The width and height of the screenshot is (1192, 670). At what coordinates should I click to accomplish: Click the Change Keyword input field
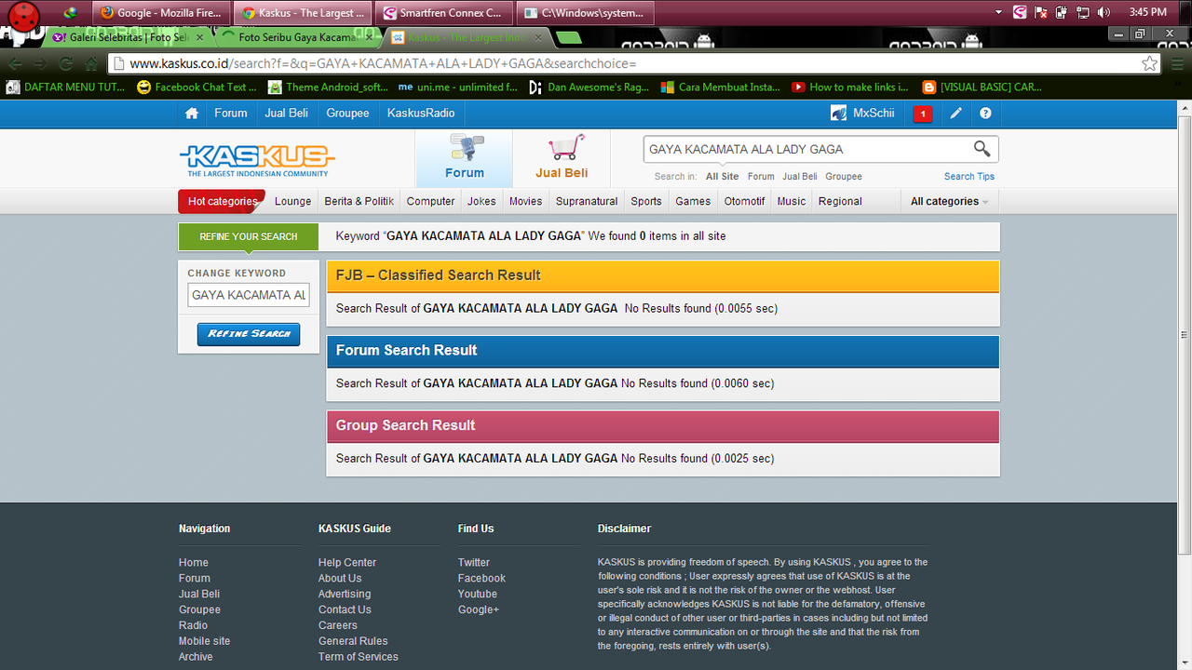[249, 295]
